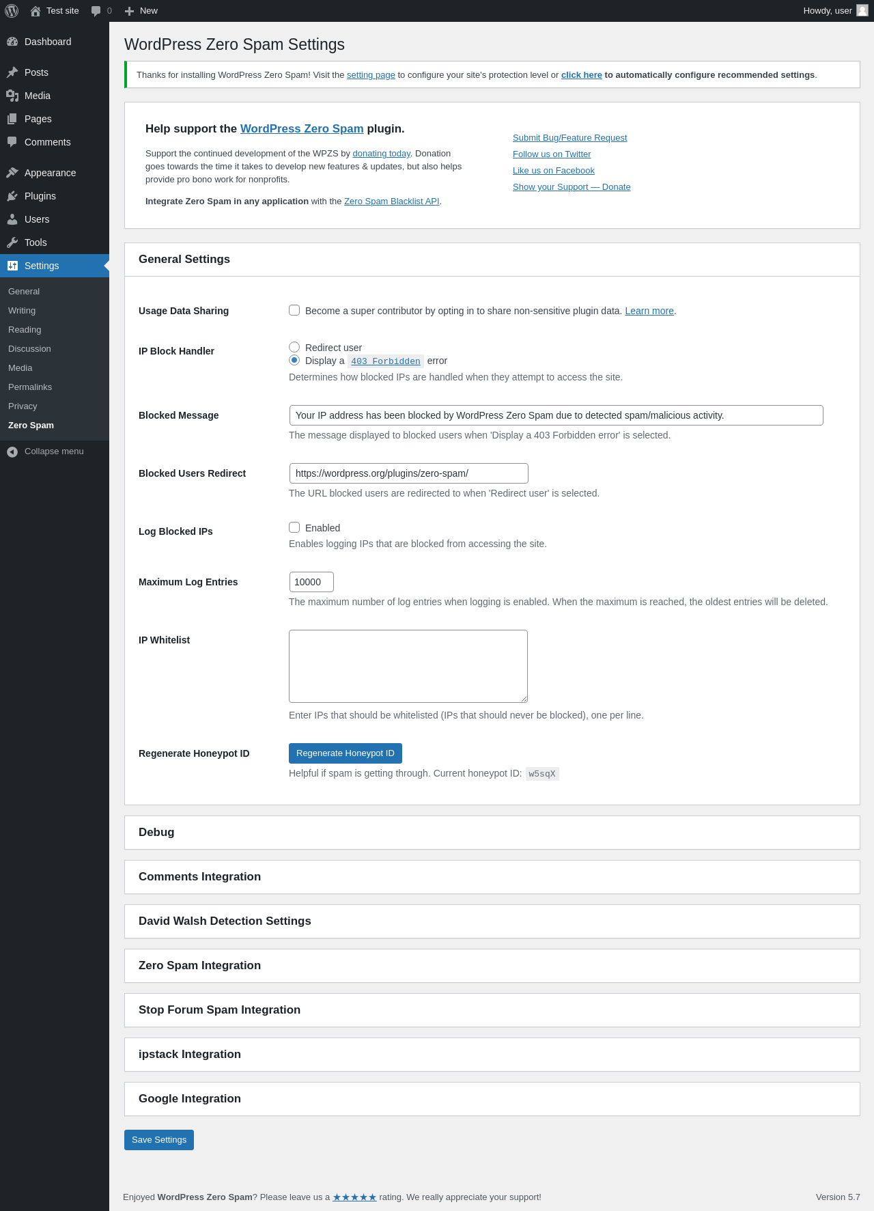This screenshot has height=1211, width=874.
Task: Expand the Stop Forum Spam Integration section
Action: point(219,1010)
